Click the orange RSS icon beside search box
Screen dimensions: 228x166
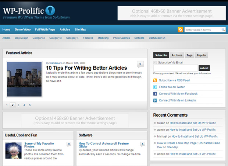[x=180, y=30]
